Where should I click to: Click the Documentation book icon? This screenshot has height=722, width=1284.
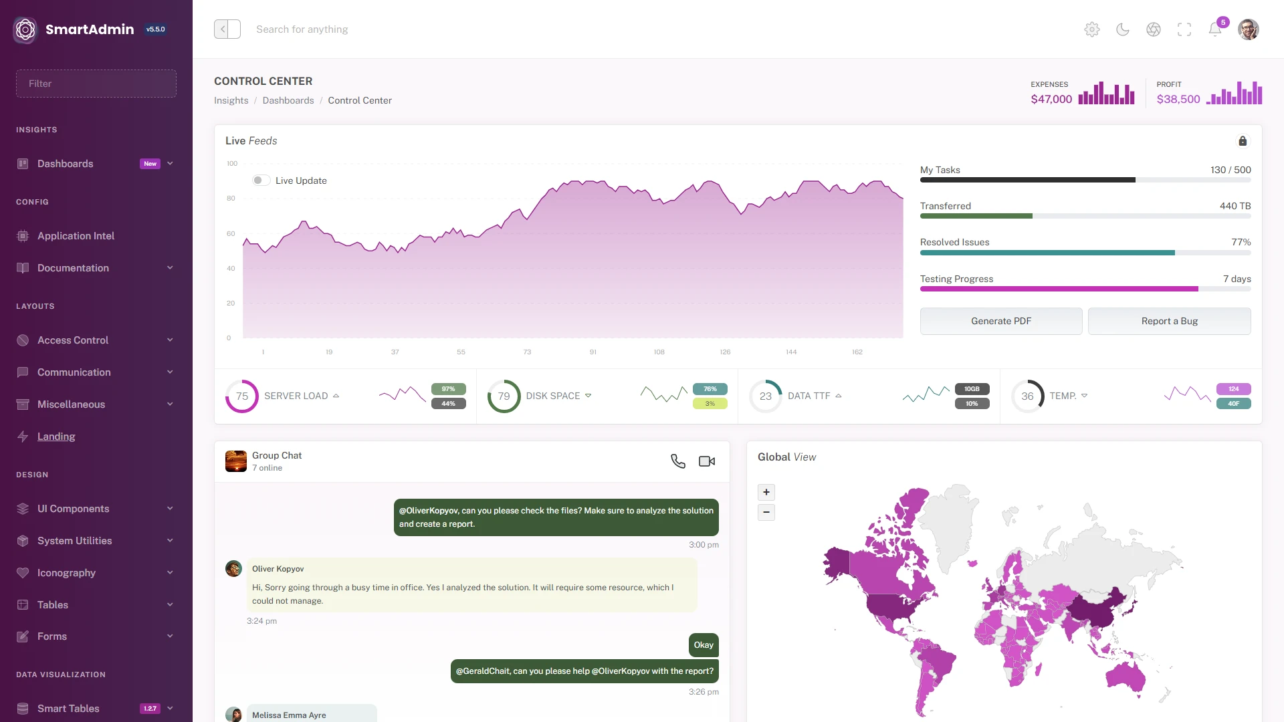(x=23, y=268)
